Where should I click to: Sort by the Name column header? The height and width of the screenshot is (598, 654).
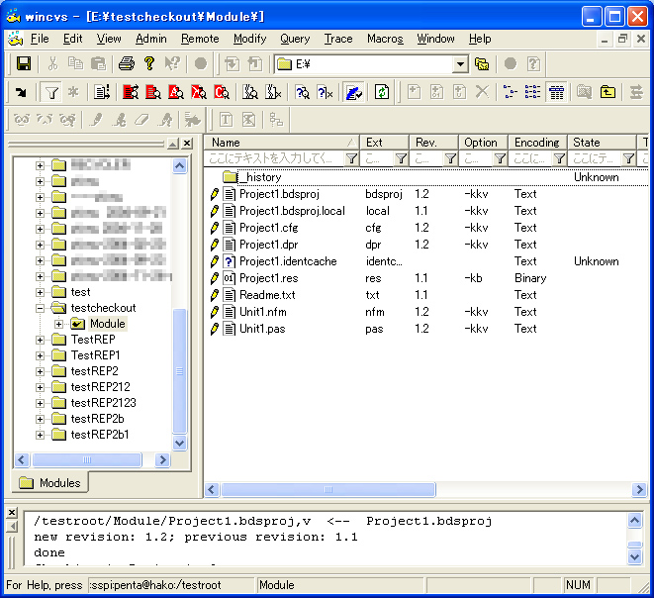point(282,143)
